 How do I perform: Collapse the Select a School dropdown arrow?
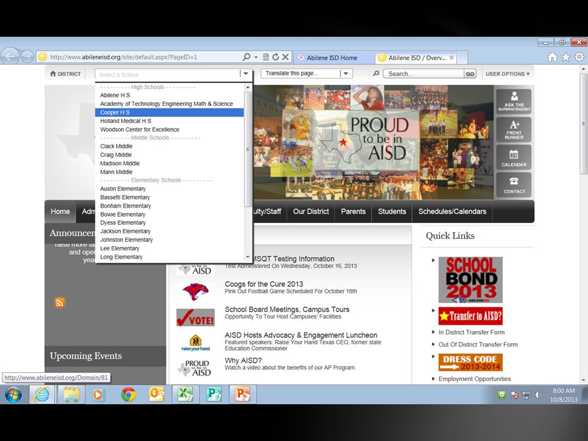[x=246, y=74]
